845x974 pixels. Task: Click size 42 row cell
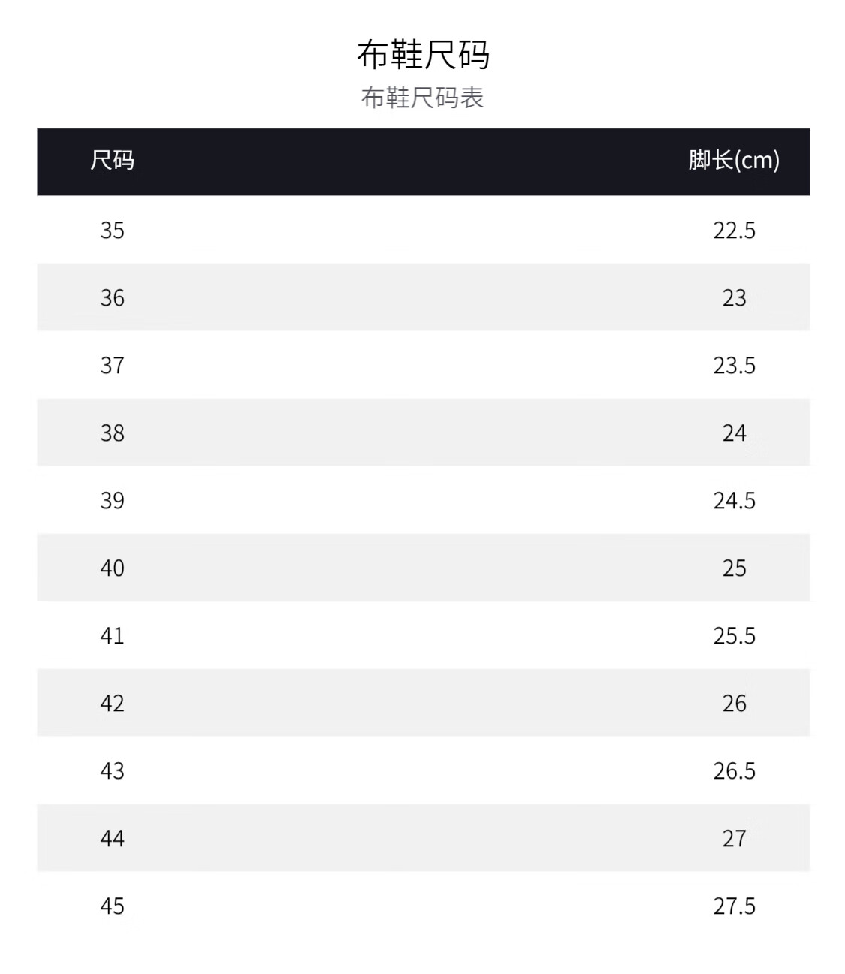[x=113, y=703]
